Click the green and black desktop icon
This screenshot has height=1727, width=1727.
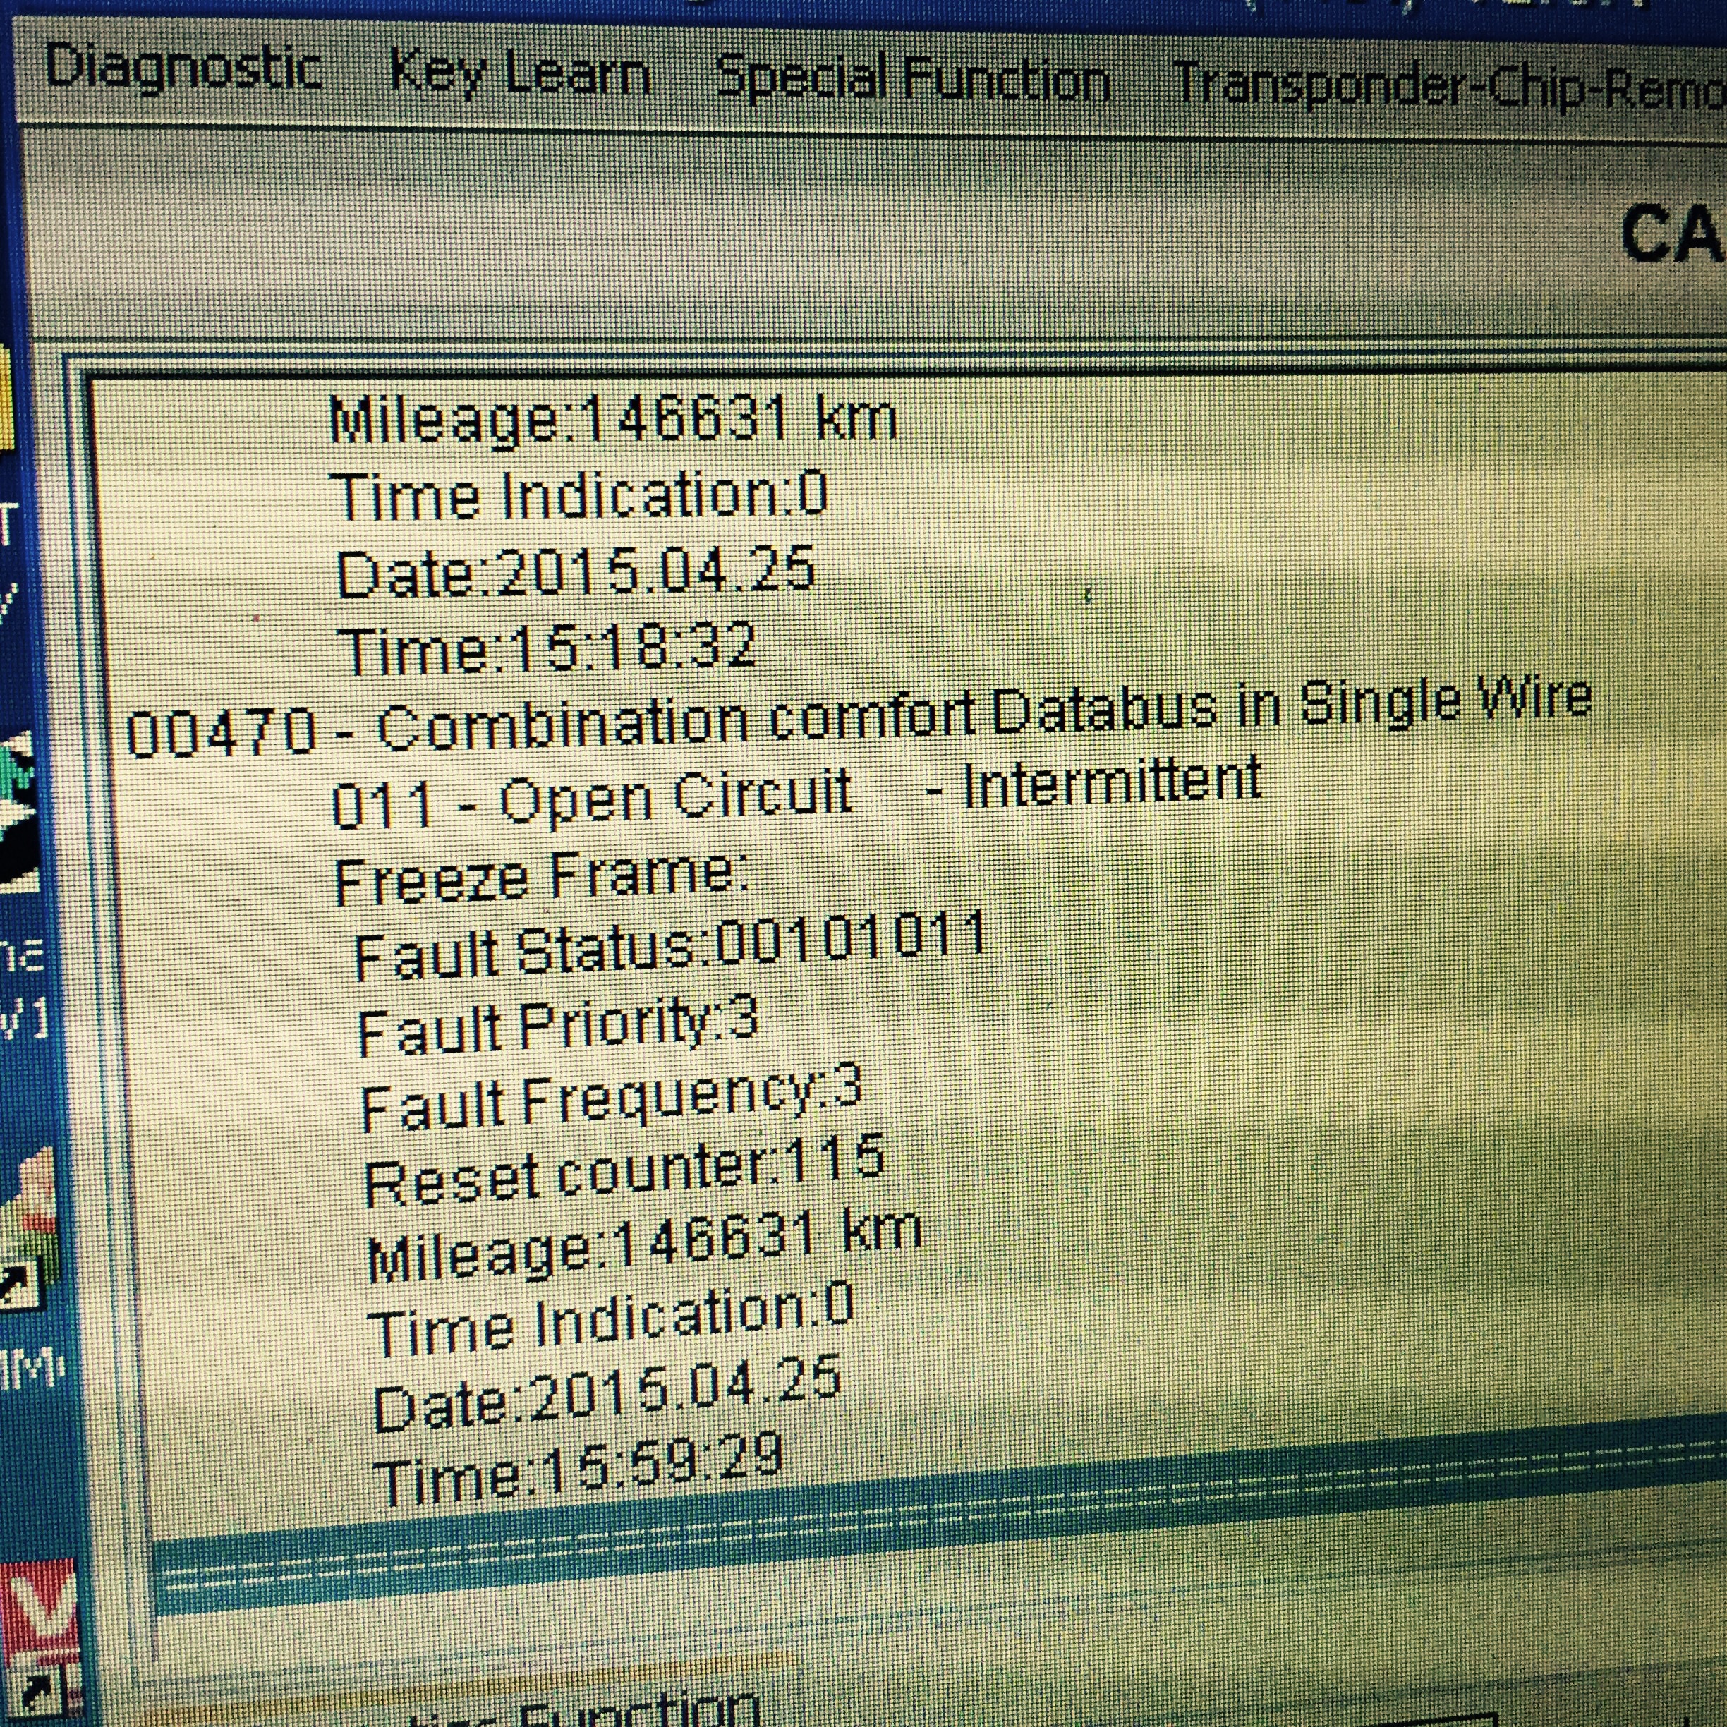[x=18, y=809]
